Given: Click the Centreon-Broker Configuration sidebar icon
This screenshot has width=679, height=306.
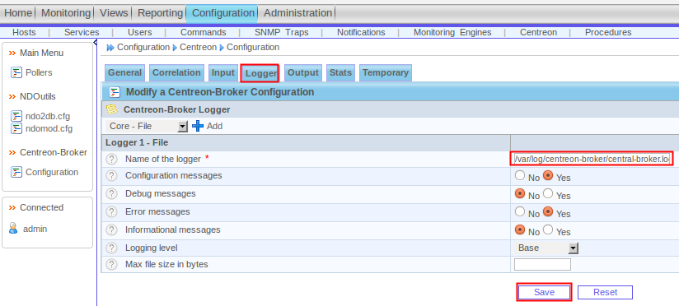Looking at the screenshot, I should coord(16,172).
